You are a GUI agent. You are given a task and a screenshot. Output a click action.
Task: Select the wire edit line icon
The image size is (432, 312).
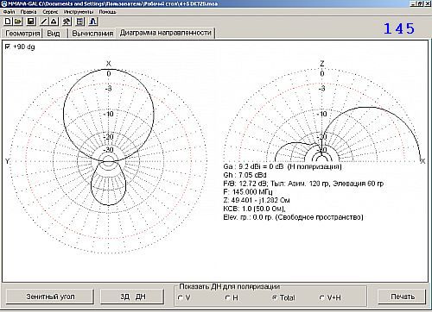(x=43, y=22)
